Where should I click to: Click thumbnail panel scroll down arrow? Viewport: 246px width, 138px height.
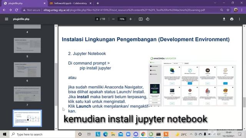(x=56, y=129)
